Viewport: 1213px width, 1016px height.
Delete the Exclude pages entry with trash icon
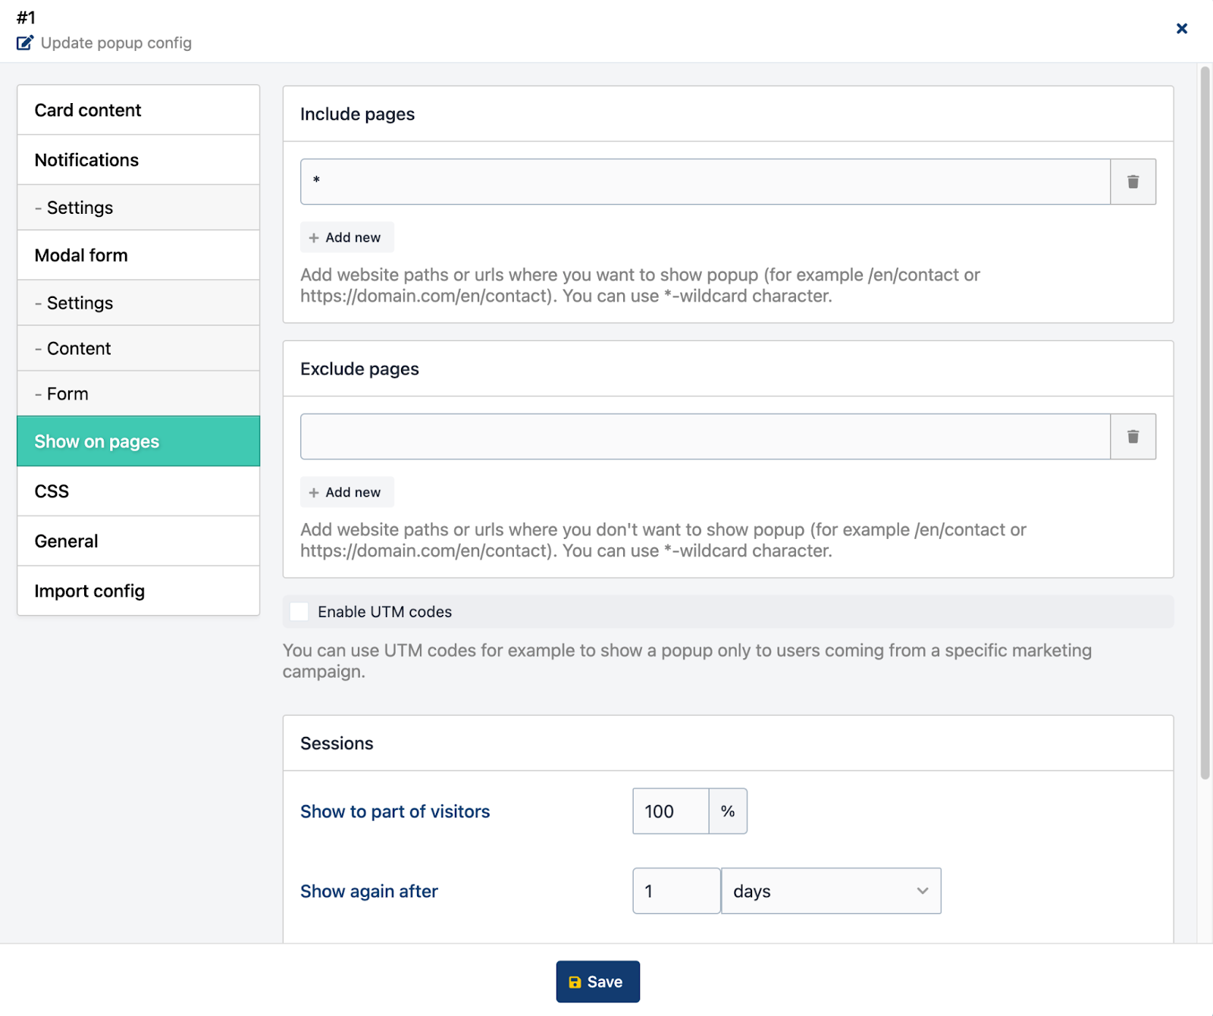[x=1133, y=437]
